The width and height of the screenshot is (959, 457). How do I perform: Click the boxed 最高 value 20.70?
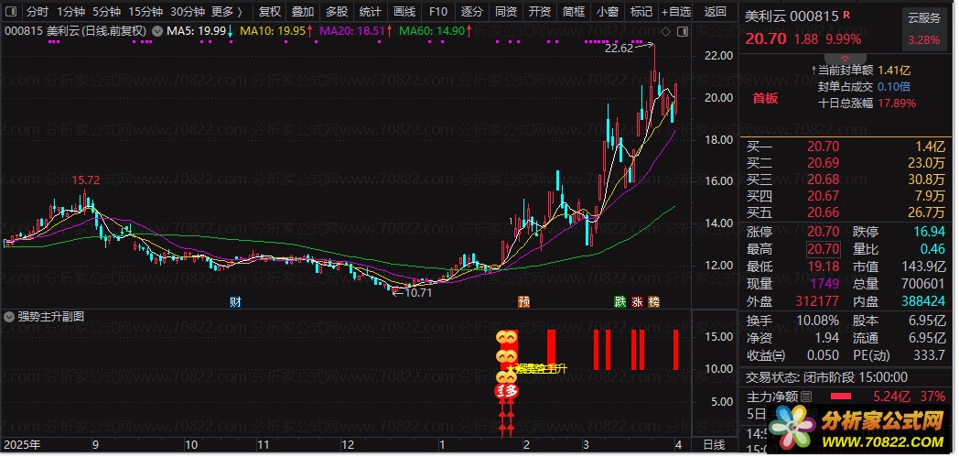(x=824, y=249)
